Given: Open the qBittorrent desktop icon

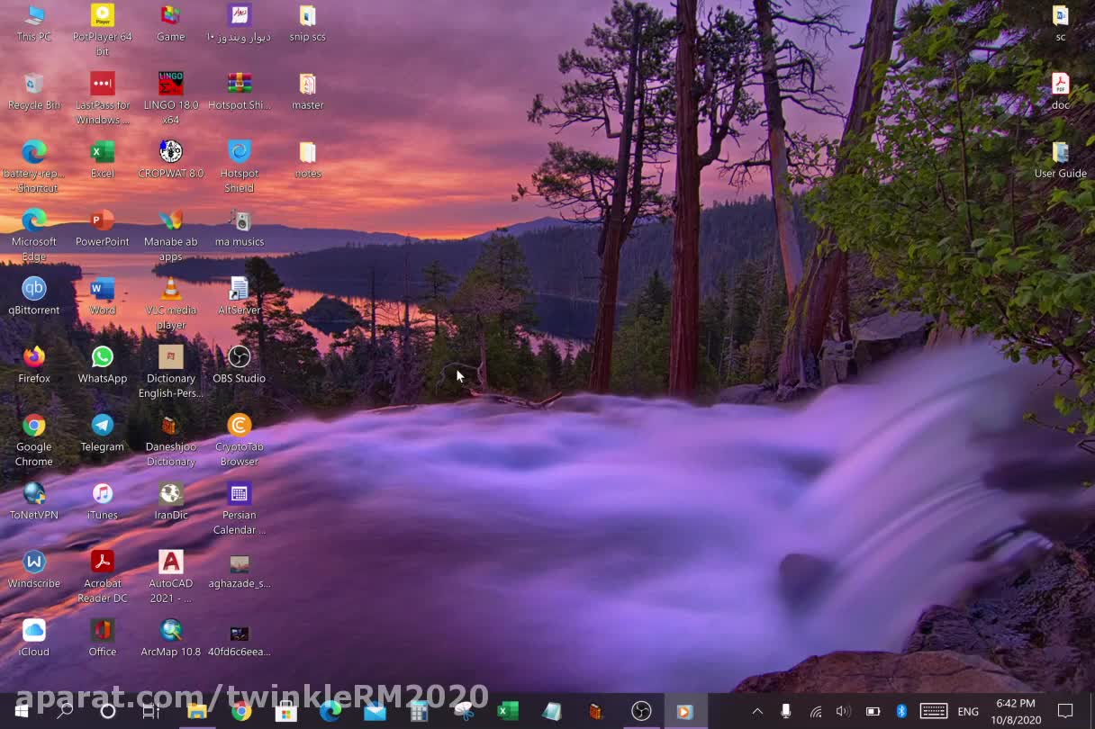Looking at the screenshot, I should click(34, 289).
